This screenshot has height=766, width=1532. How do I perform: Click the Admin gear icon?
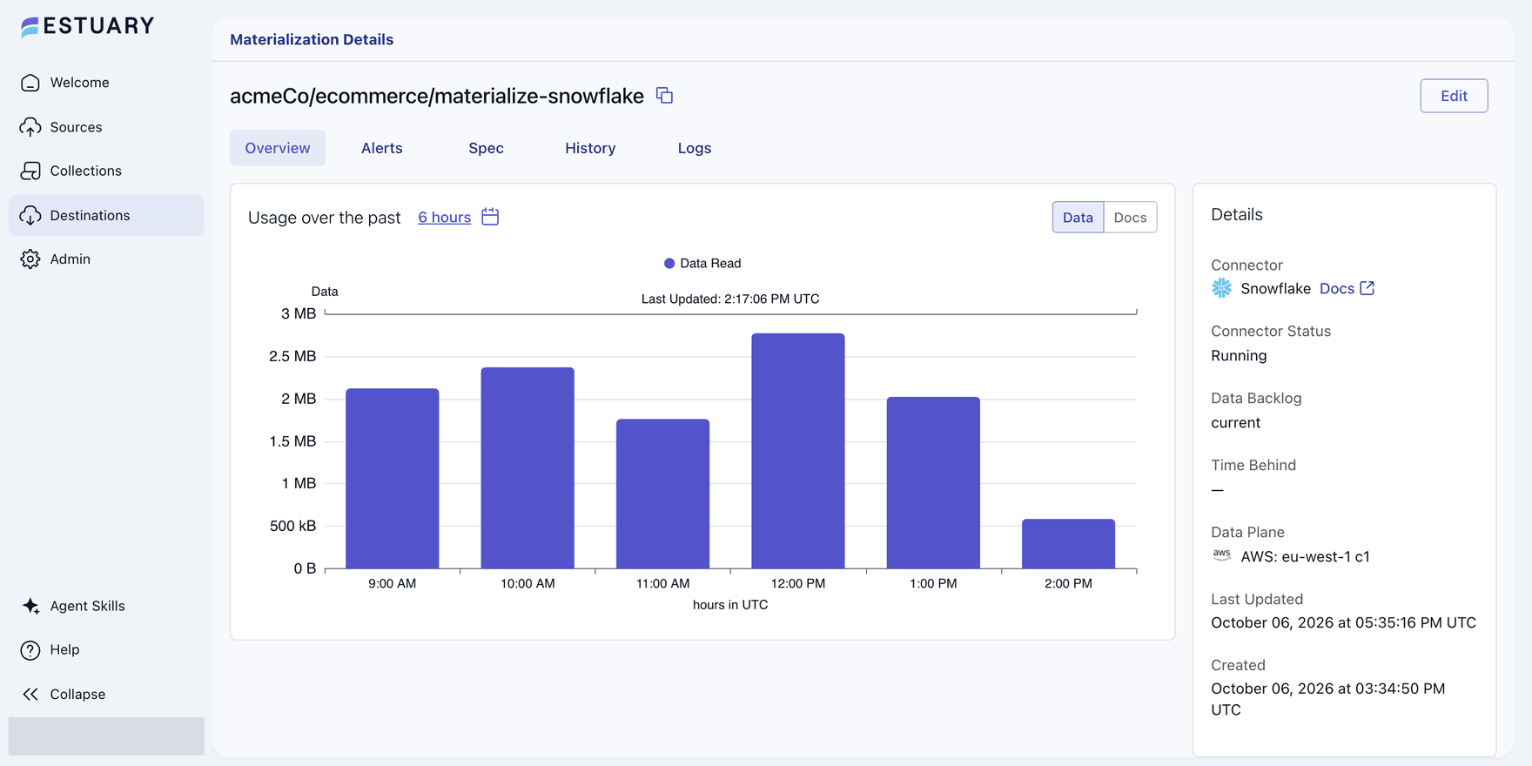pyautogui.click(x=30, y=259)
